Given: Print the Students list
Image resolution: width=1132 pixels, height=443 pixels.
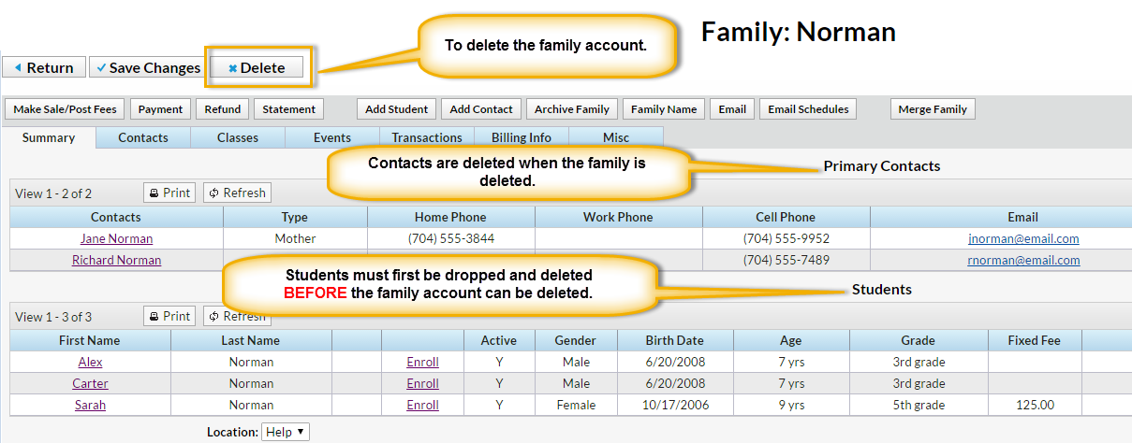Looking at the screenshot, I should 169,316.
